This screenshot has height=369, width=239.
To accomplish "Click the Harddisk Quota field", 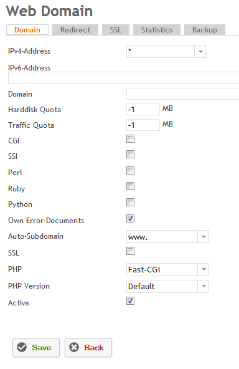I will click(x=143, y=110).
